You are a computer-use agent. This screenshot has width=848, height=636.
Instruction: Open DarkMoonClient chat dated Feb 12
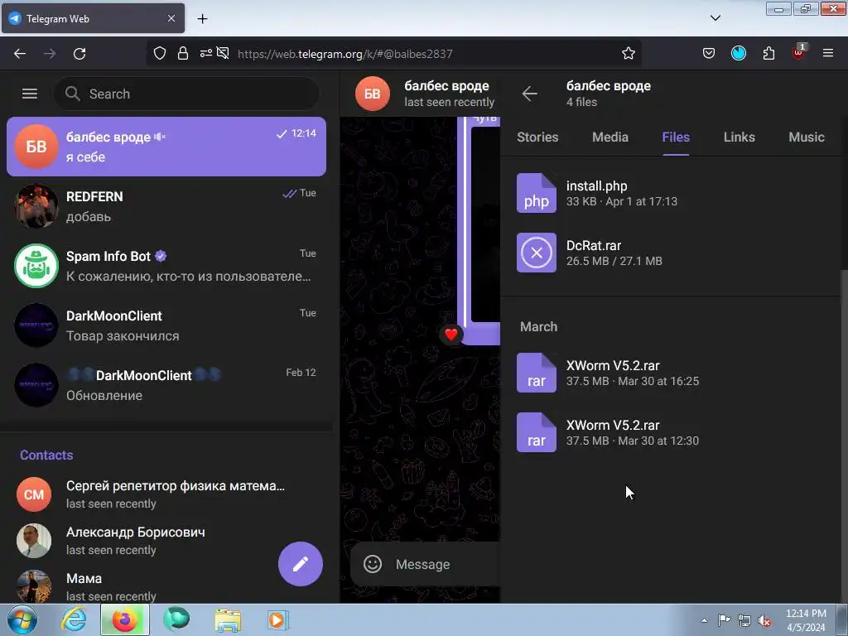tap(166, 384)
